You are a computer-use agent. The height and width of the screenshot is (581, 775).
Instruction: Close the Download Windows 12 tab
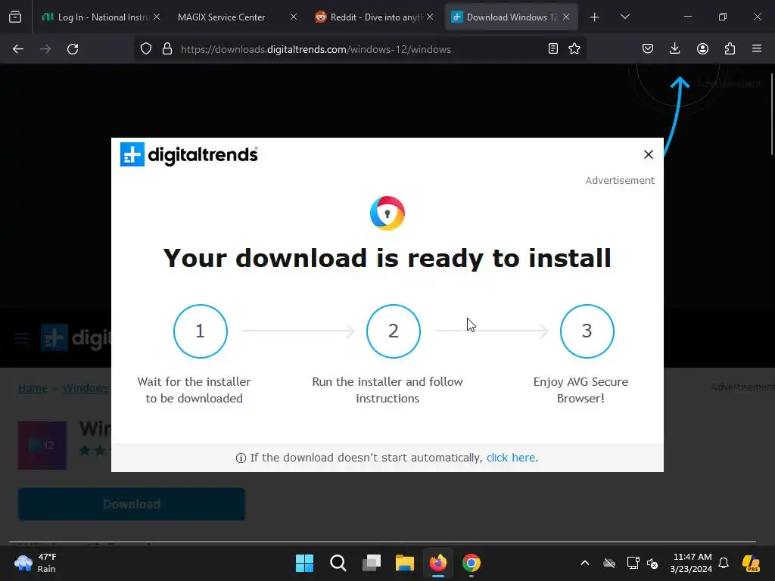pyautogui.click(x=566, y=17)
